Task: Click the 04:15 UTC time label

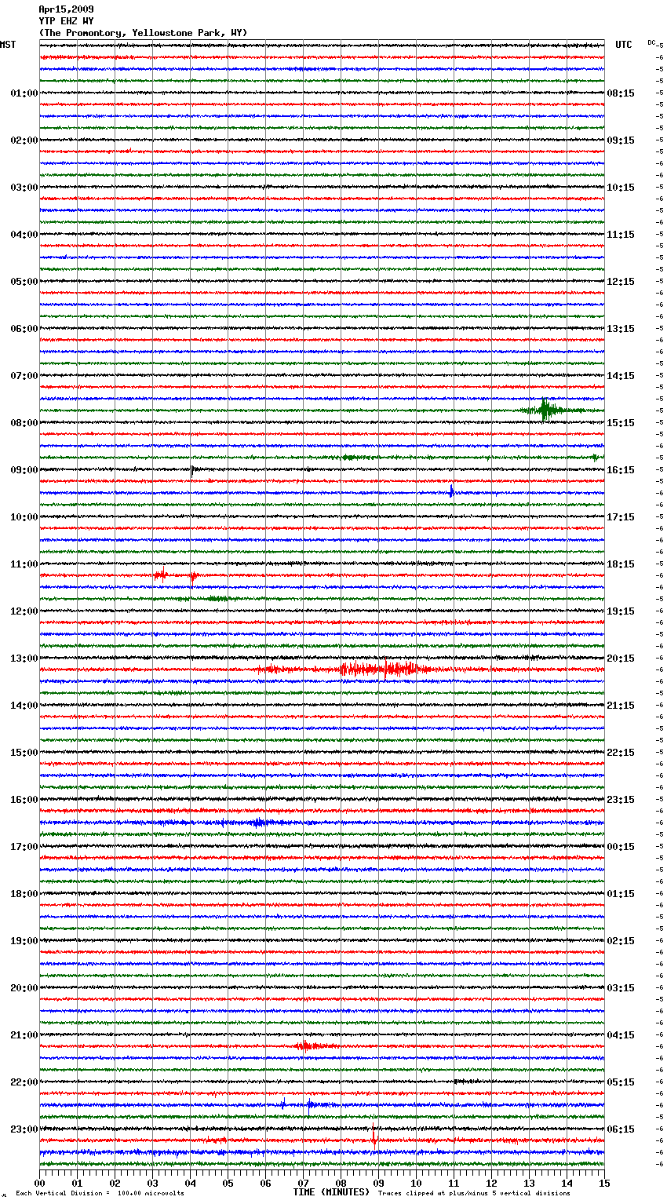Action: tap(621, 1035)
